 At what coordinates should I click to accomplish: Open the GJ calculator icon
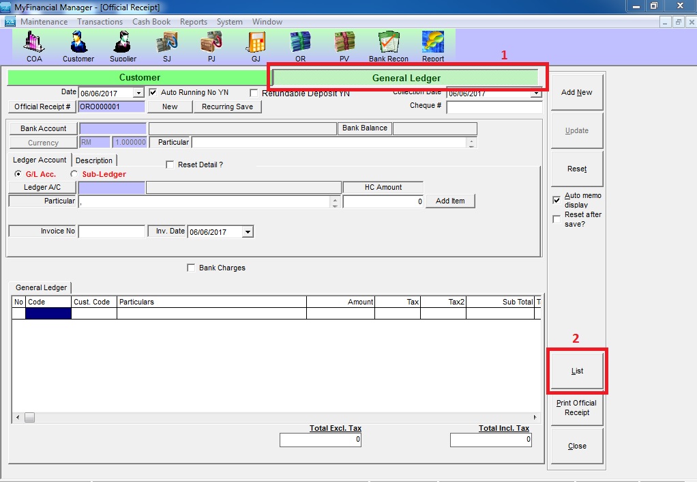pyautogui.click(x=256, y=45)
